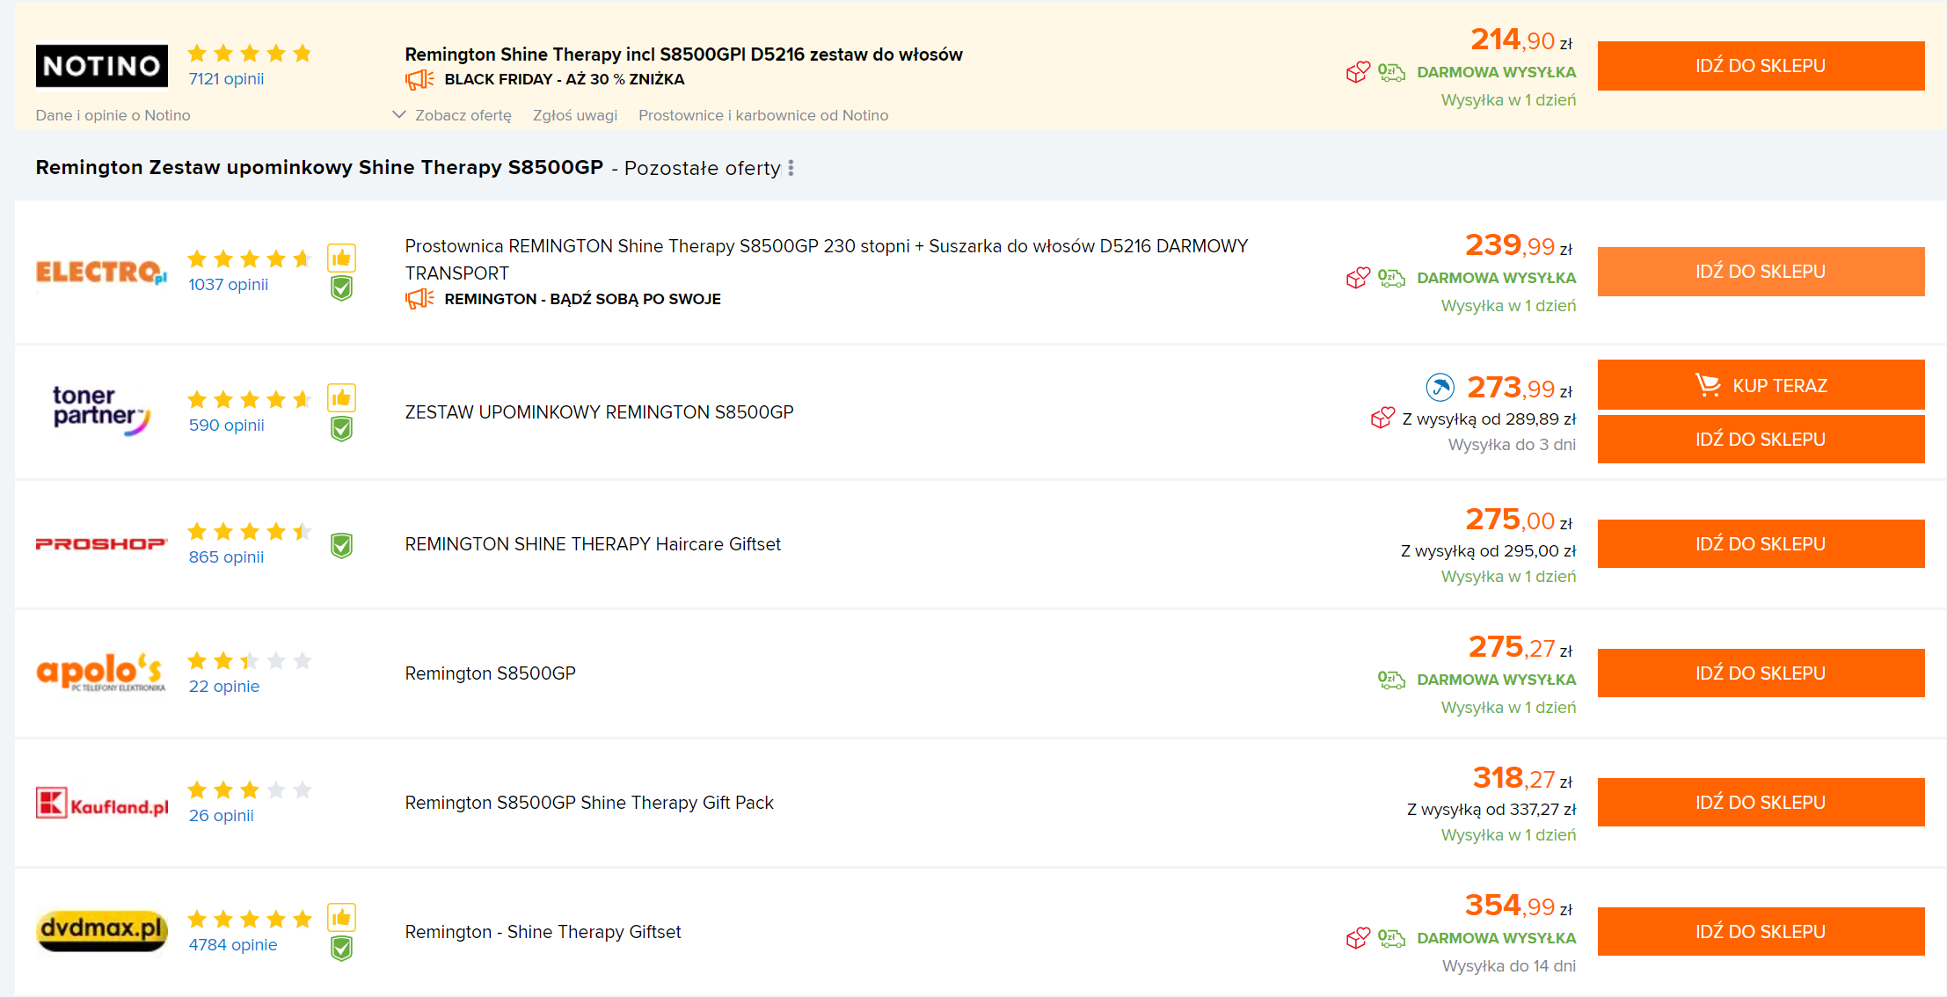Open the Proshop logo

(x=101, y=544)
